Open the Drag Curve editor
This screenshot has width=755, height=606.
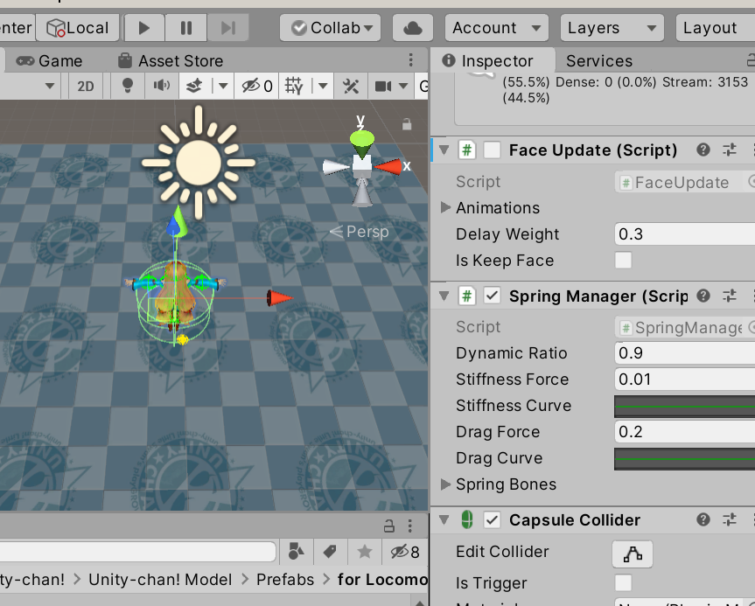(685, 459)
